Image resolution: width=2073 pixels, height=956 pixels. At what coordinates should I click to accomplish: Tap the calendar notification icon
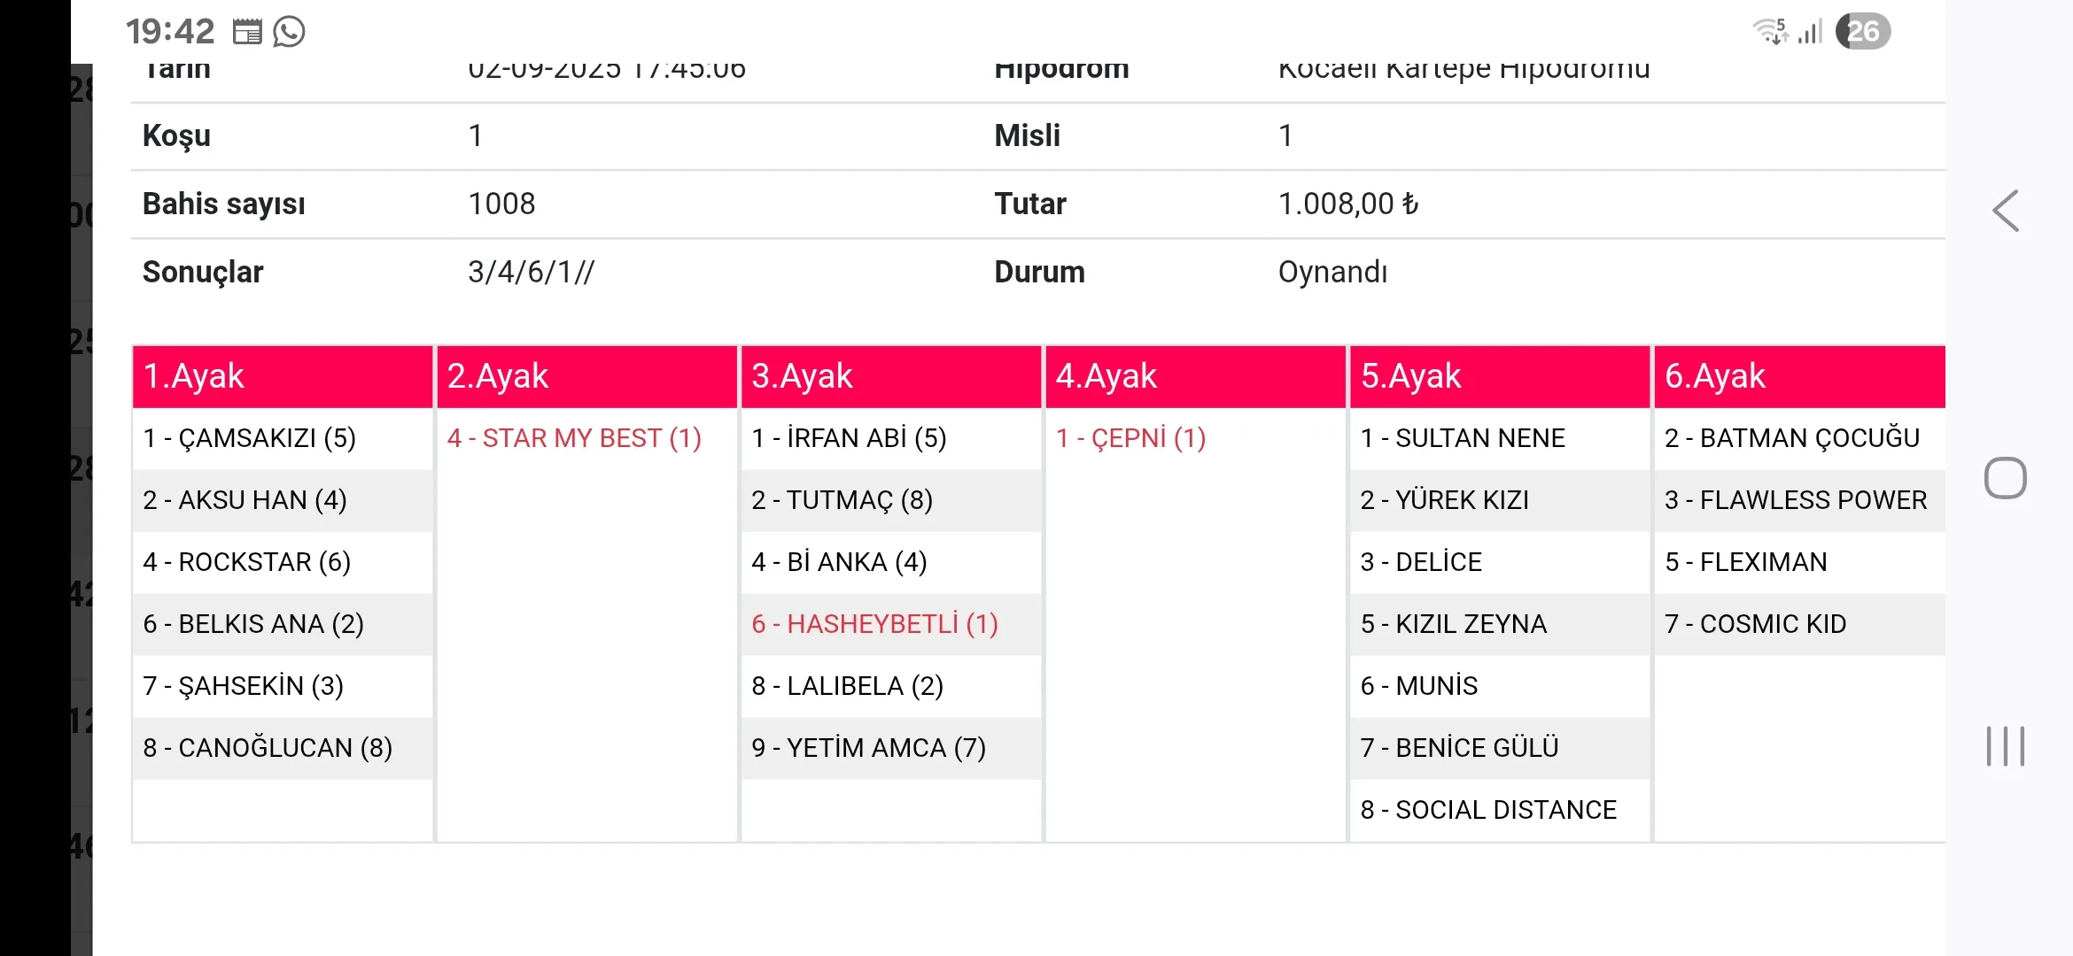pos(247,33)
